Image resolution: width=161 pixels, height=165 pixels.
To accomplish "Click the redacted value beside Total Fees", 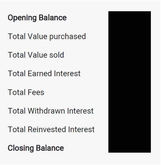I will click(129, 92).
